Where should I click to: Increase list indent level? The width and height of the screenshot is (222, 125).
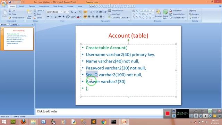[101, 12]
